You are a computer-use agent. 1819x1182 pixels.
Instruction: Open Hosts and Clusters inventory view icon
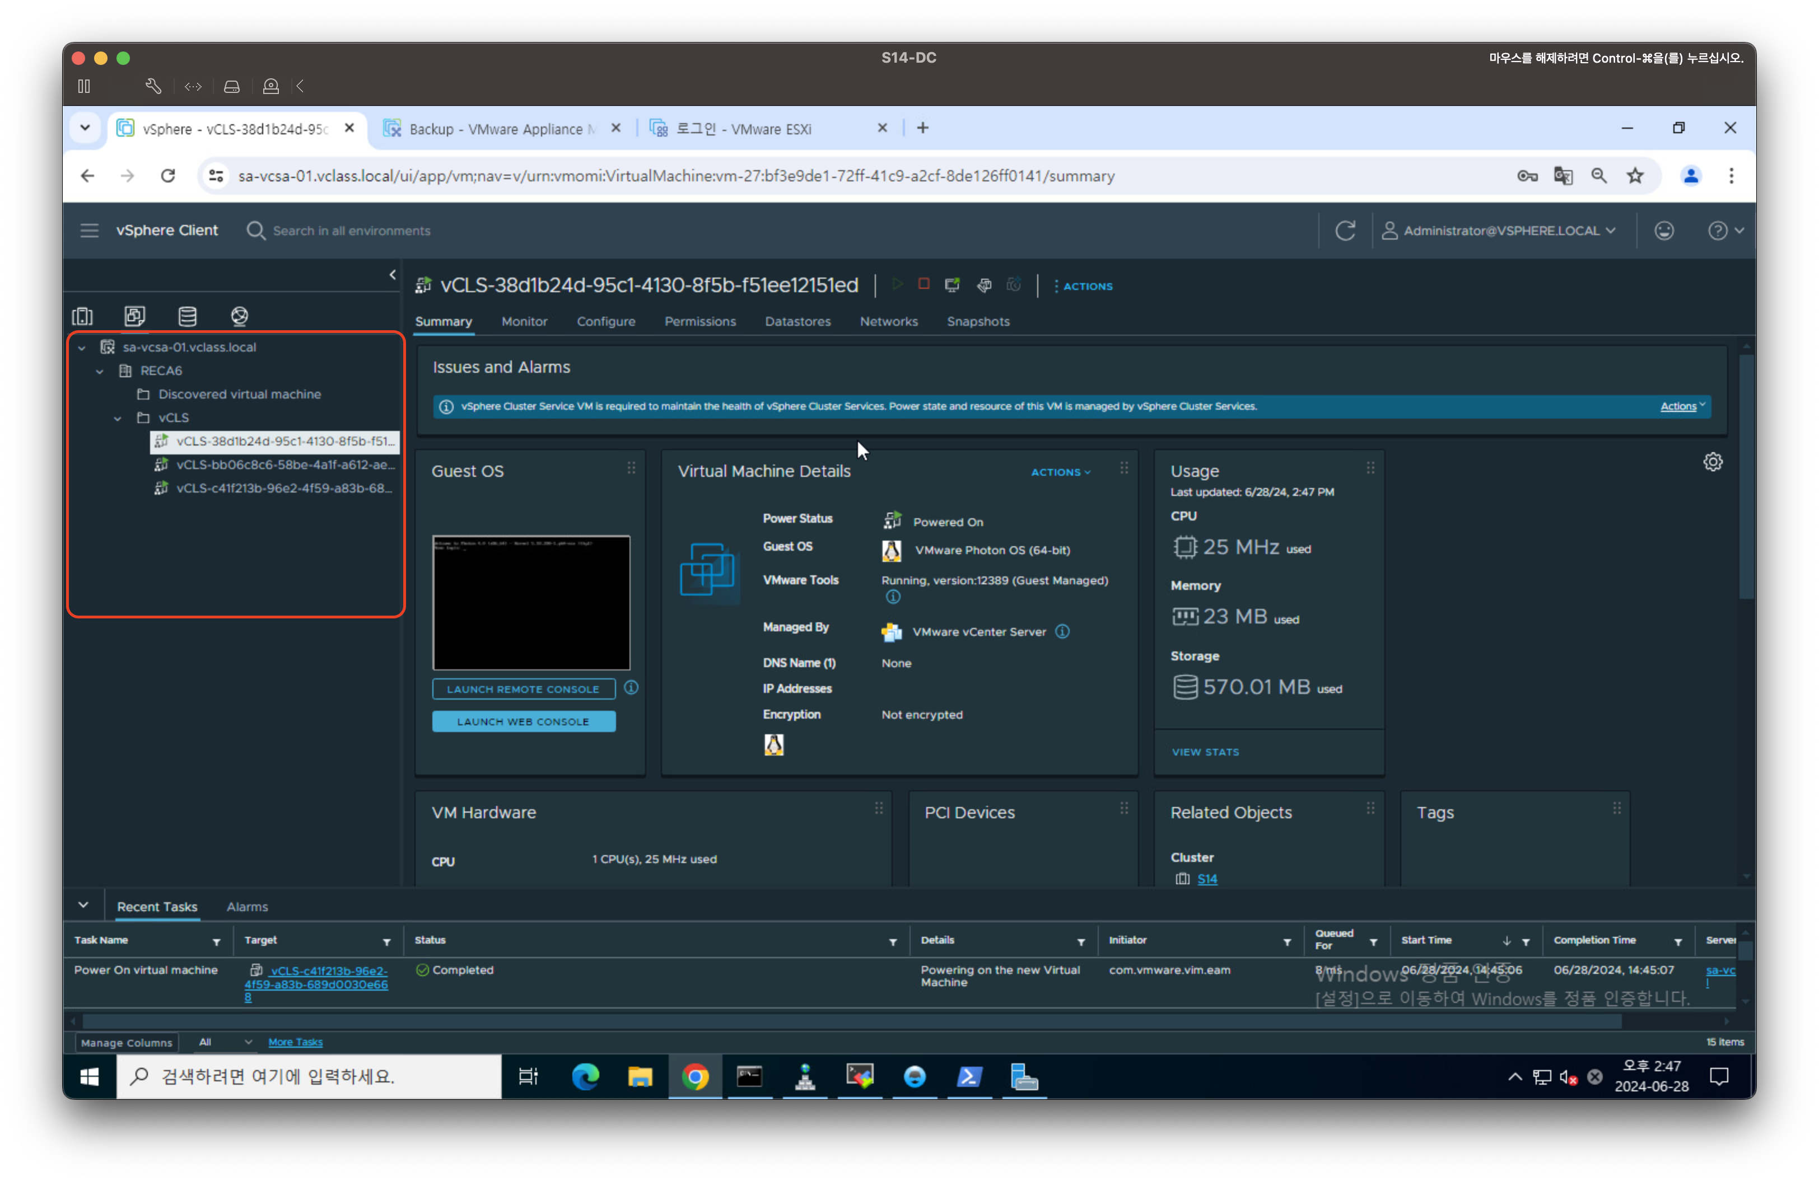point(82,316)
